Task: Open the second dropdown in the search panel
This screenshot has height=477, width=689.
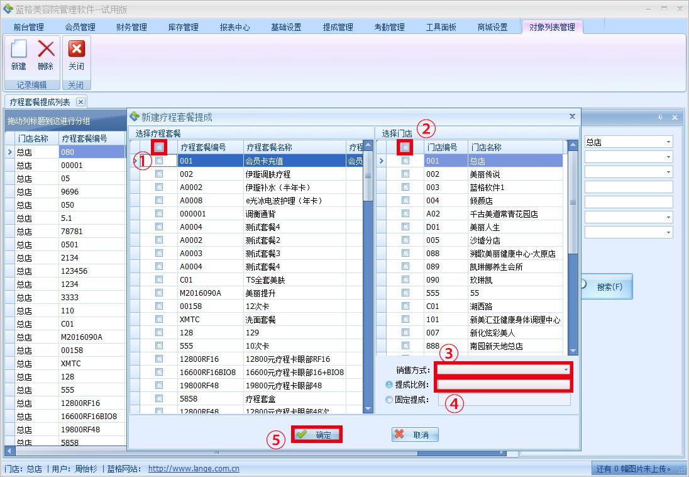Action: pos(668,157)
